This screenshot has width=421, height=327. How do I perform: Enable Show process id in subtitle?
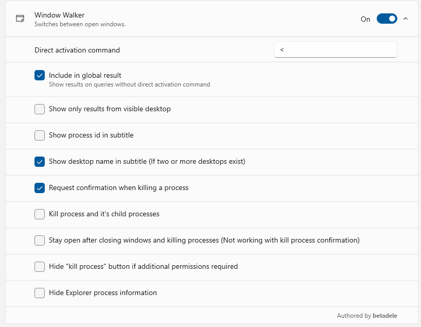[x=40, y=135]
